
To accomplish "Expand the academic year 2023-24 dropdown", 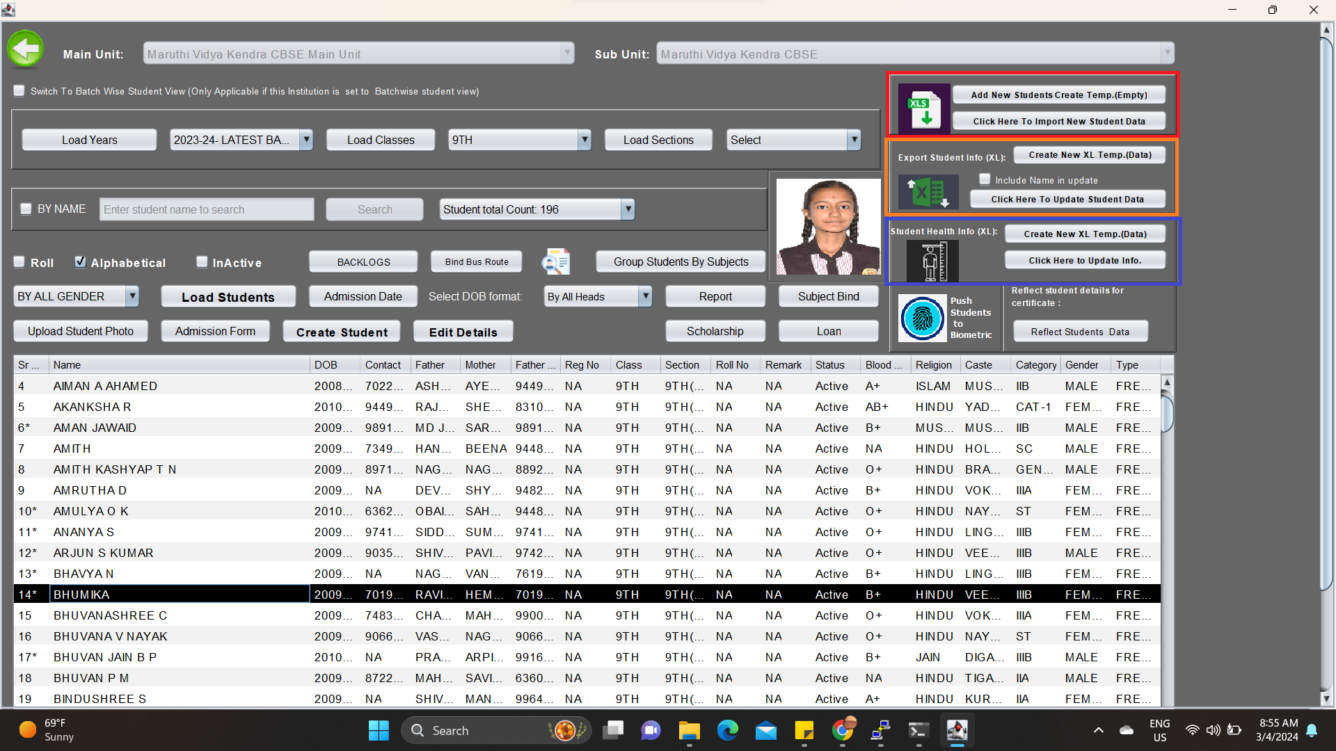I will coord(306,140).
